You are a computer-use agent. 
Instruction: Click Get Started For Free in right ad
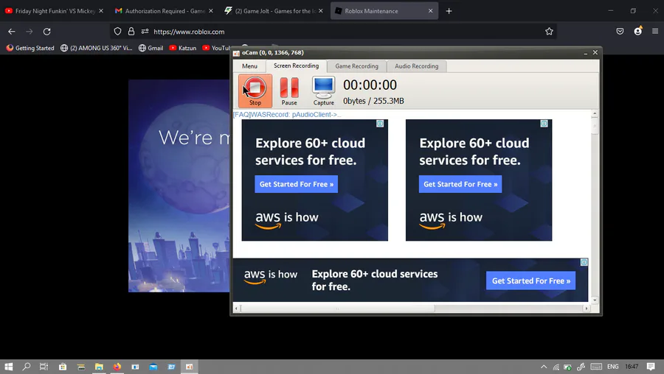[x=460, y=184]
